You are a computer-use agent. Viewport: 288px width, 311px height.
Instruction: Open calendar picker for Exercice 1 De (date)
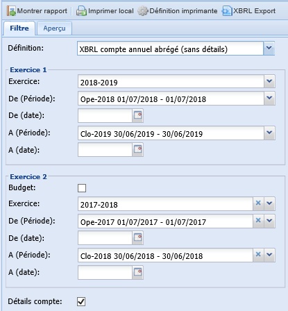click(x=137, y=115)
